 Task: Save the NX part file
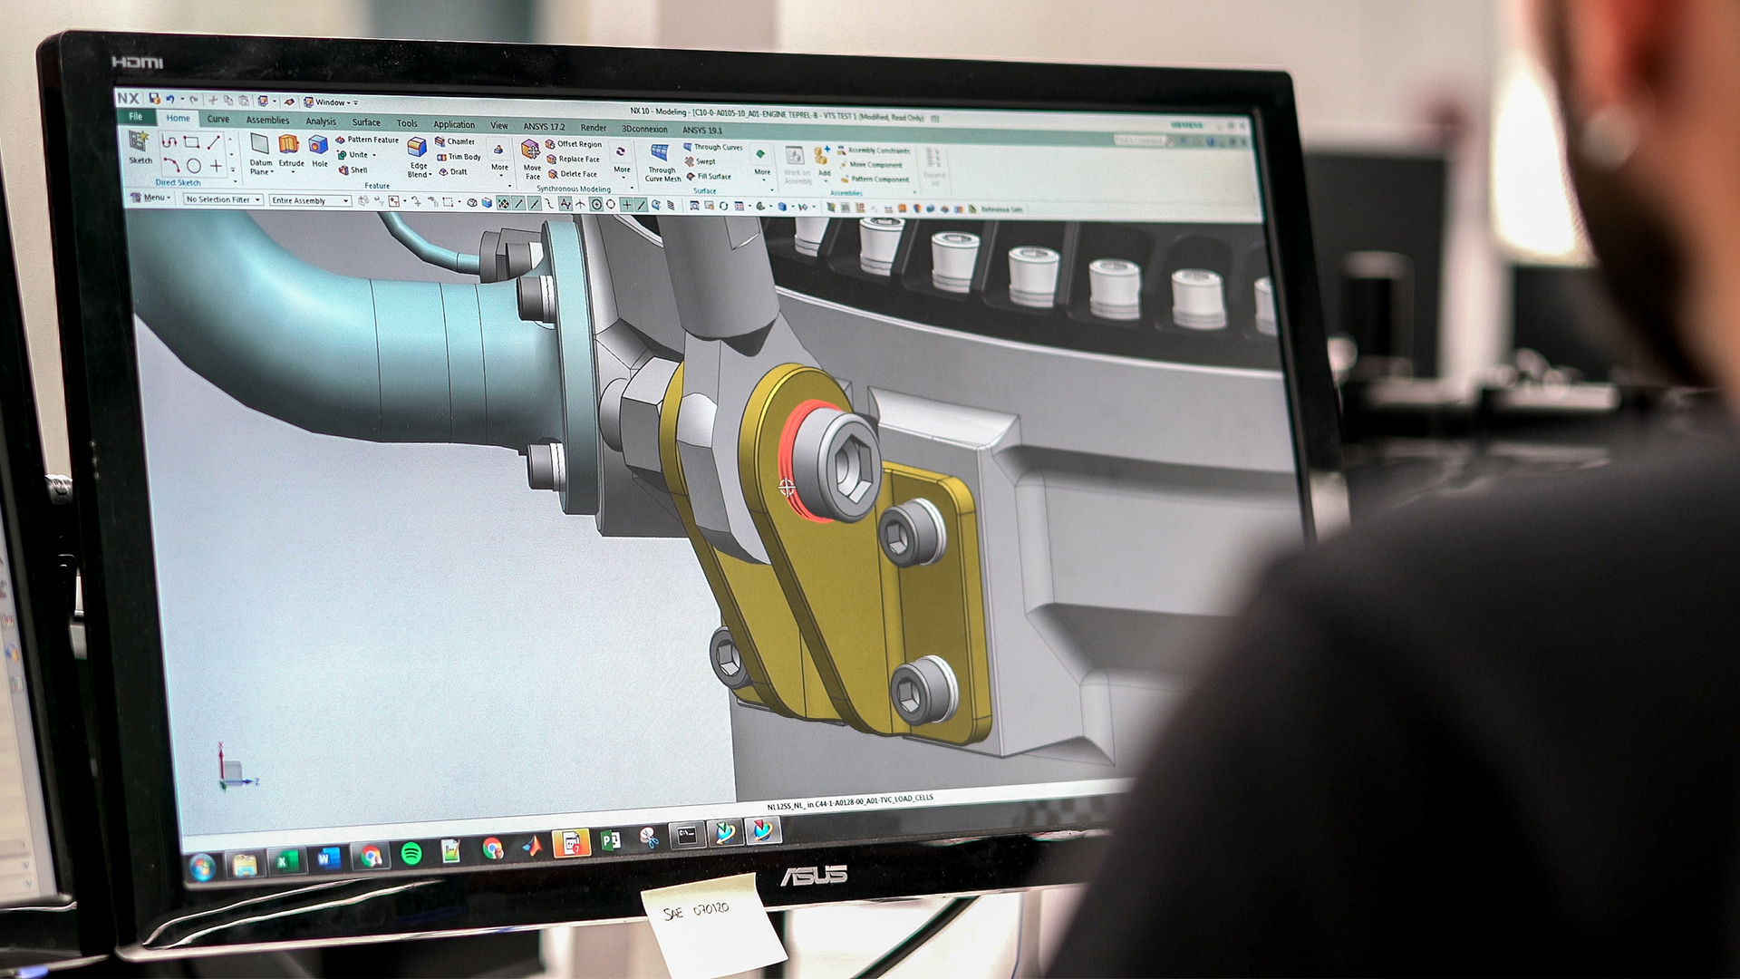pyautogui.click(x=155, y=98)
